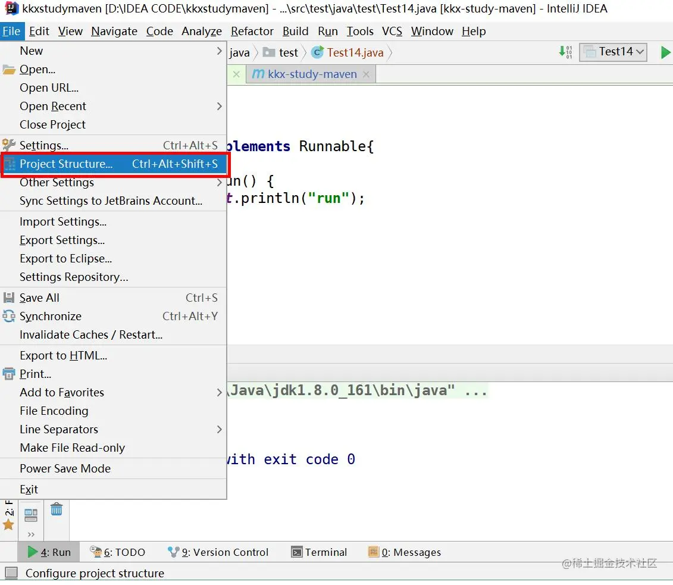This screenshot has width=673, height=585.
Task: Click the green Run button in toolbar
Action: pyautogui.click(x=665, y=52)
